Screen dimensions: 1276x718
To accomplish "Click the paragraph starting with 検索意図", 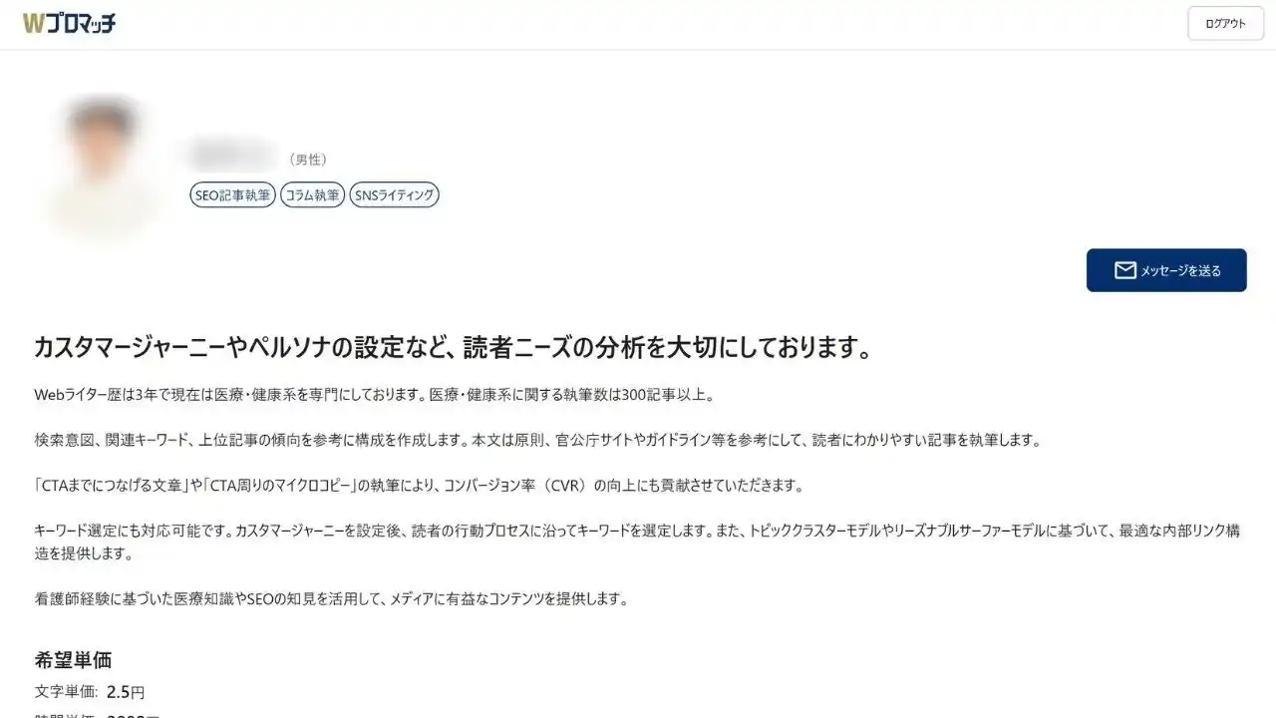I will click(537, 440).
